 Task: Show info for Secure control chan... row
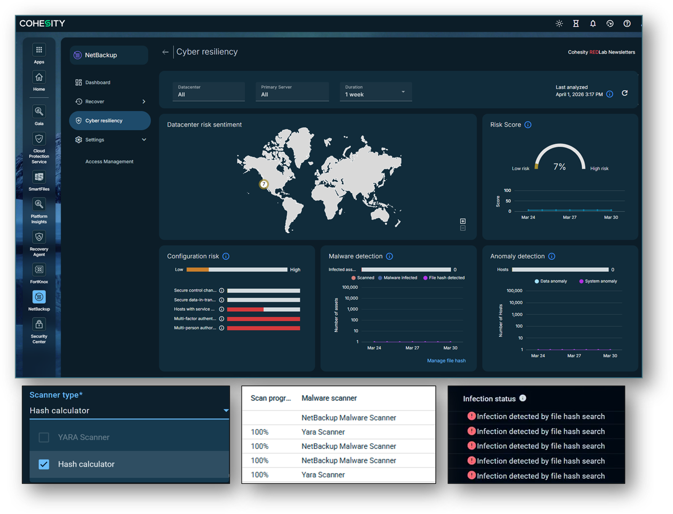click(x=222, y=290)
